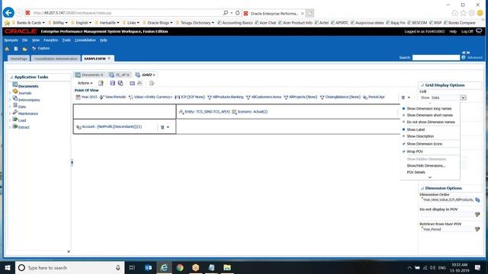The height and width of the screenshot is (274, 488).
Task: Select the View:Periodic POV dimension
Action: [x=113, y=97]
